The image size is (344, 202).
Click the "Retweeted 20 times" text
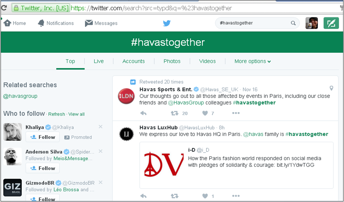tap(162, 82)
